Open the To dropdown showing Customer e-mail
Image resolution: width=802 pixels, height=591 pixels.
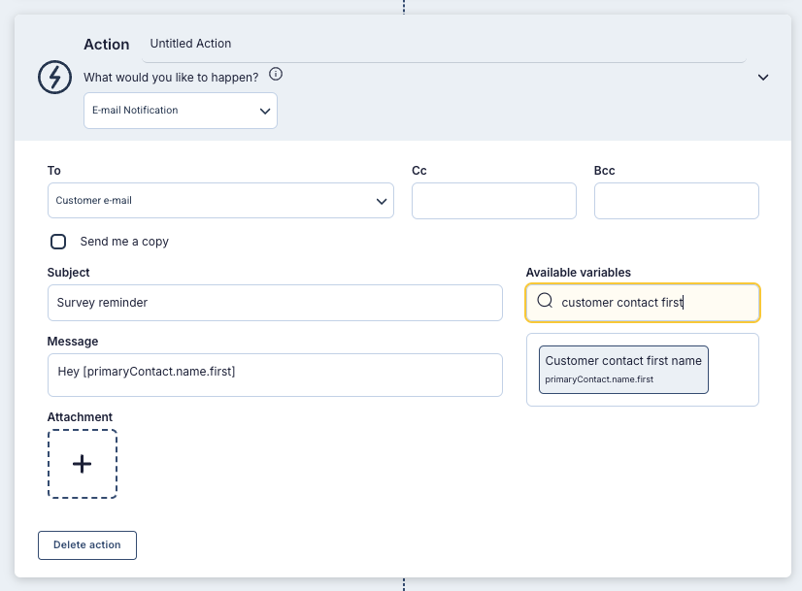click(x=220, y=201)
